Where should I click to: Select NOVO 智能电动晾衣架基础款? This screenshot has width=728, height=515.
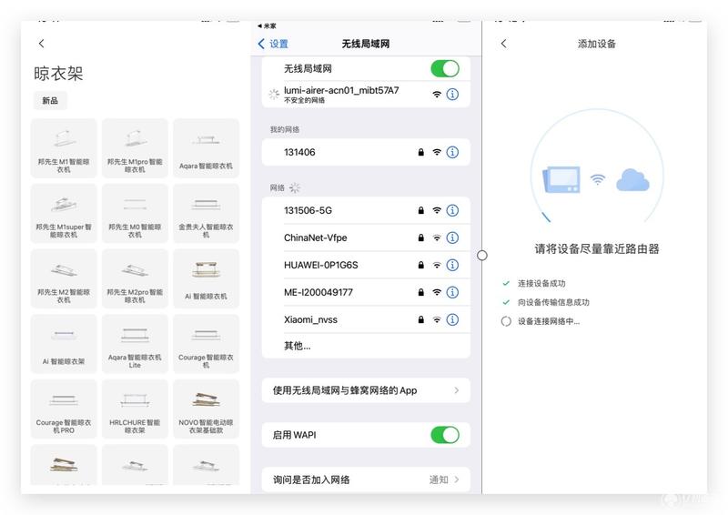coord(207,409)
